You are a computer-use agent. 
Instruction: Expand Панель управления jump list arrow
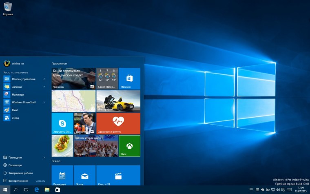44,79
